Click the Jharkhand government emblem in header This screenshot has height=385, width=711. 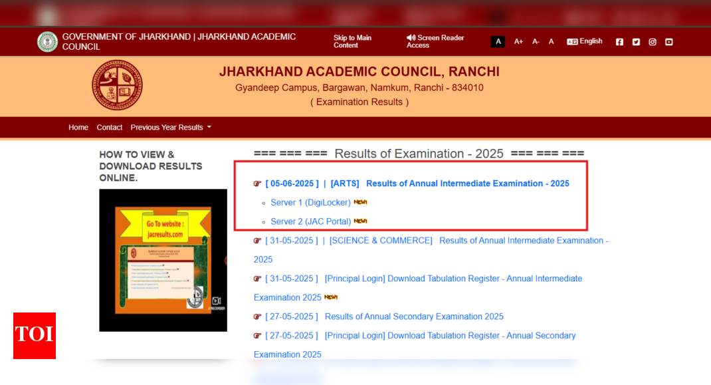pos(47,42)
